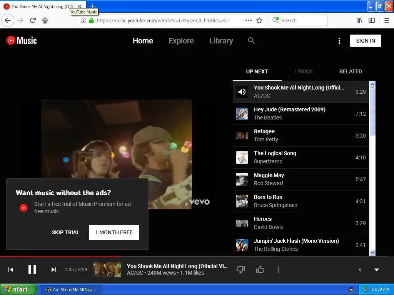This screenshot has width=394, height=295.
Task: Bookmark this page with the star icon
Action: [x=259, y=20]
